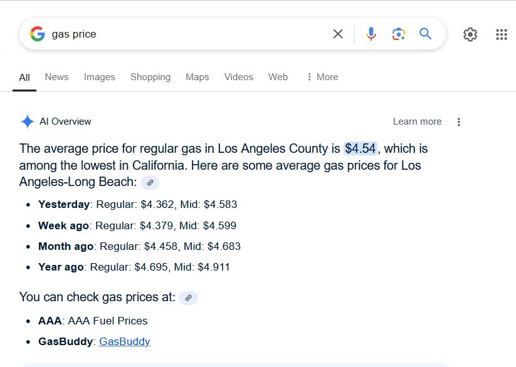Image resolution: width=516 pixels, height=367 pixels.
Task: Switch to the Images tab
Action: pyautogui.click(x=100, y=77)
